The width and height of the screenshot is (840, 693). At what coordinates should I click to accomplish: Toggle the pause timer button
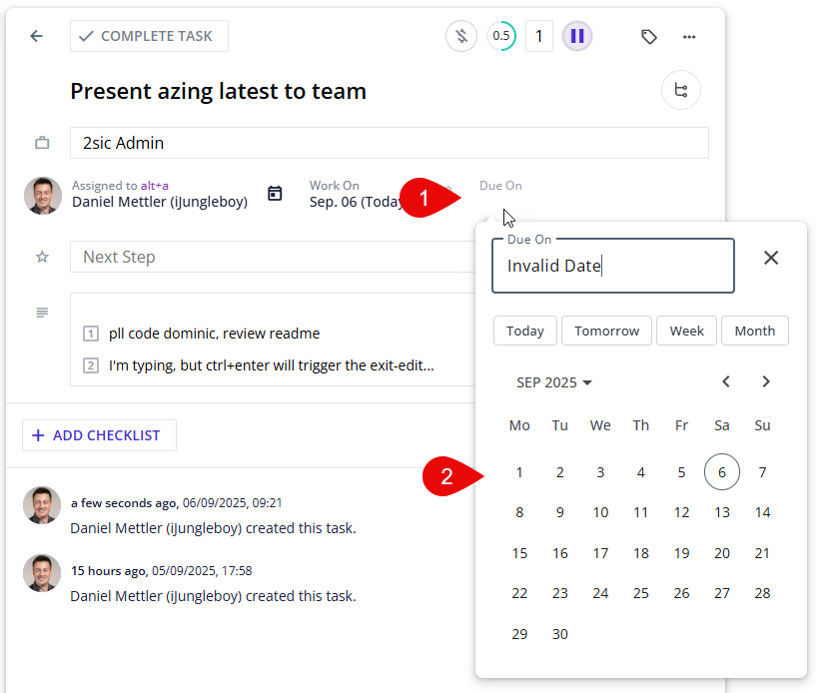coord(576,37)
